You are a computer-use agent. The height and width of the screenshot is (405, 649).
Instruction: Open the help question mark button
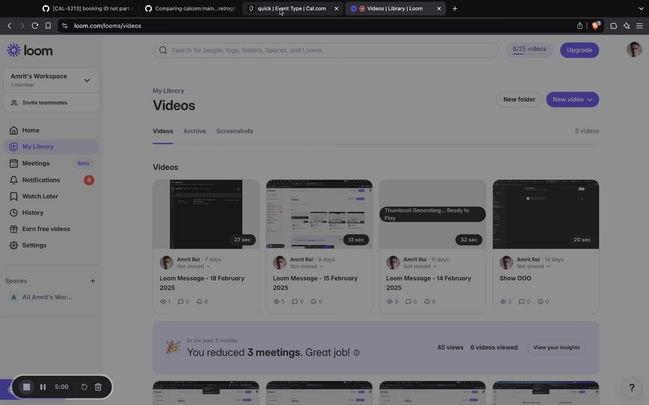(632, 388)
